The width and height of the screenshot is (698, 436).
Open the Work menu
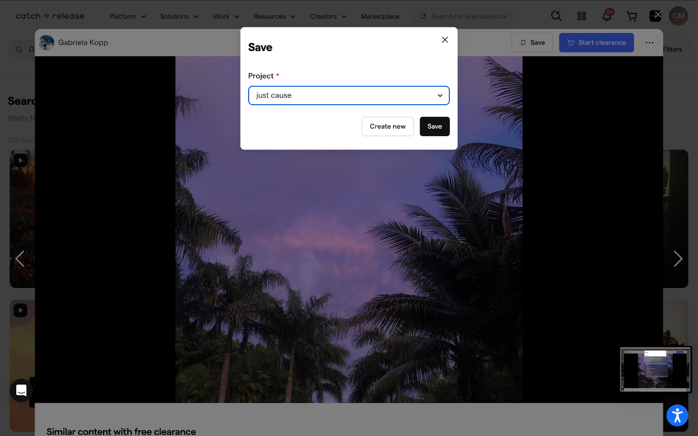point(226,16)
